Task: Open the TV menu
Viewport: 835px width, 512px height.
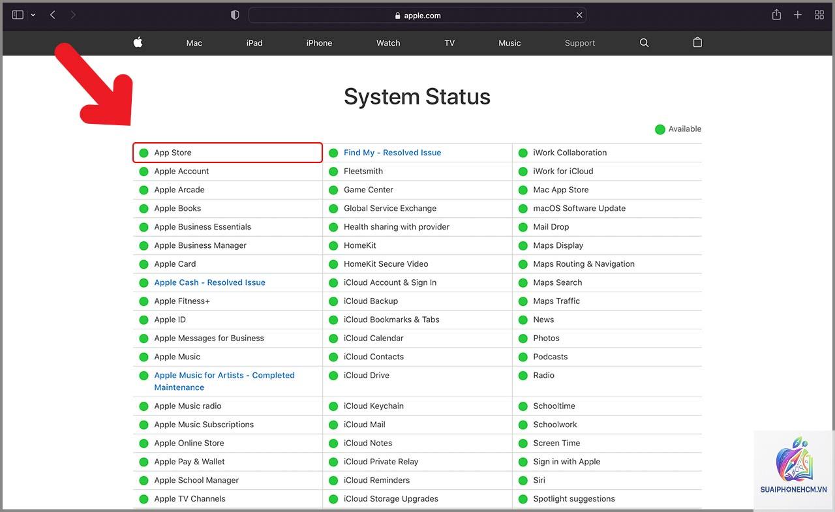Action: pyautogui.click(x=449, y=43)
